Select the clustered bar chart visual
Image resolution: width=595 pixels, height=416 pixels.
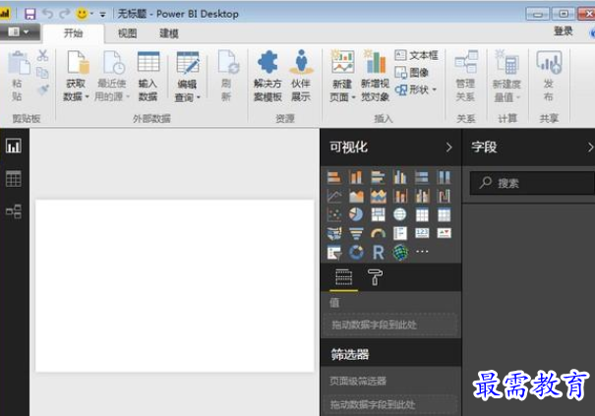[378, 177]
